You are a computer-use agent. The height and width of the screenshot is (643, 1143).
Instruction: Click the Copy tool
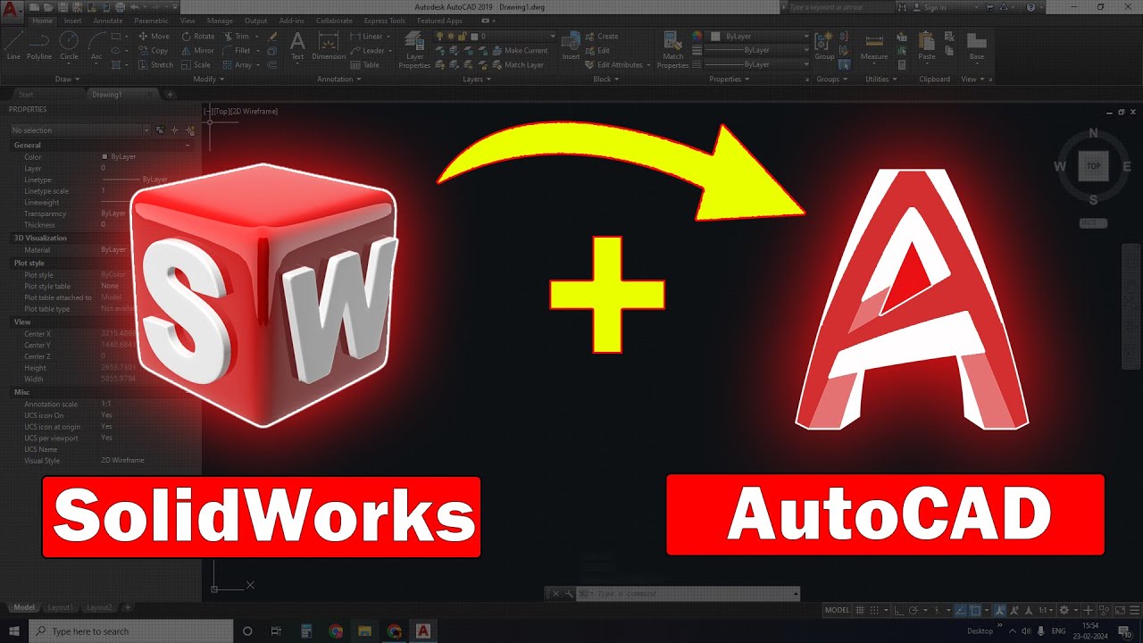(x=154, y=51)
